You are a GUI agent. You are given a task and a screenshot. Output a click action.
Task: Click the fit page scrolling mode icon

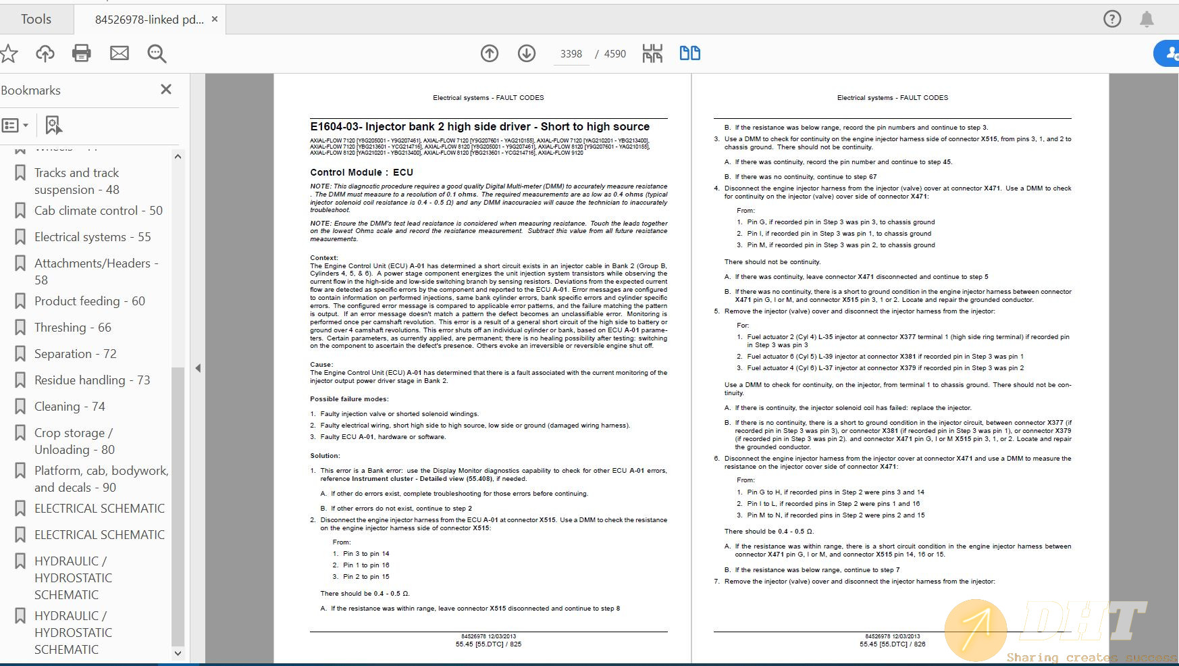[652, 53]
